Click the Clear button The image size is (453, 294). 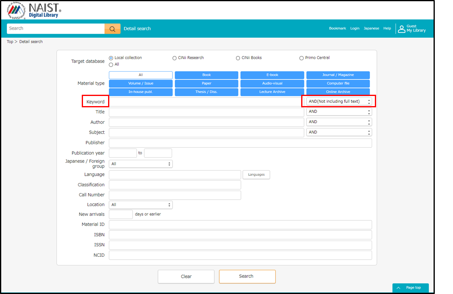(186, 277)
